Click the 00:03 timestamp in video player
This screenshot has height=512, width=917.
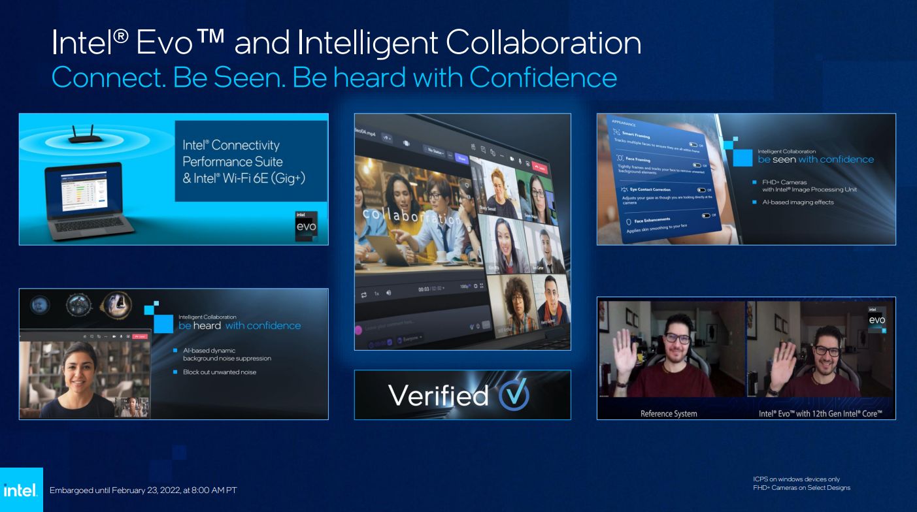[x=424, y=289]
